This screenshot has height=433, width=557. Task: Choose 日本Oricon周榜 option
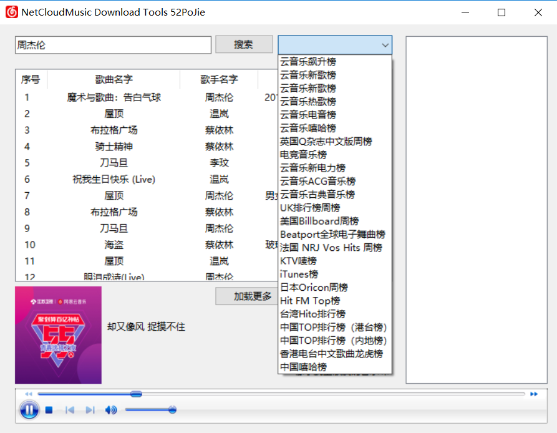coord(334,287)
